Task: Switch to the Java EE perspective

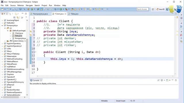Action: tap(160, 9)
